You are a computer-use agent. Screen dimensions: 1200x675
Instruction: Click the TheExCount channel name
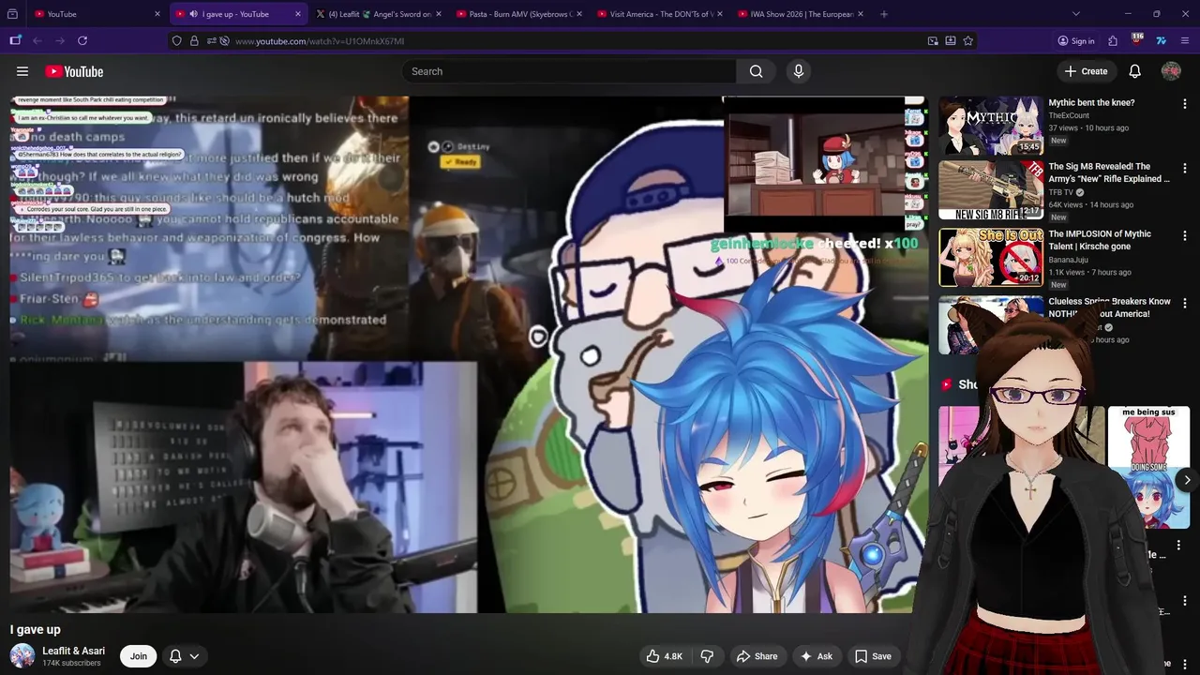(1069, 115)
